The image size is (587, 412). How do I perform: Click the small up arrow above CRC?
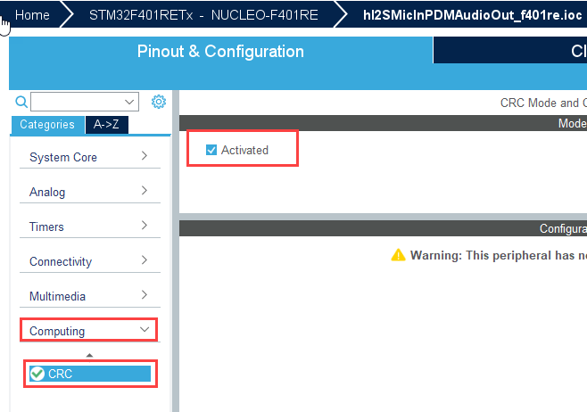click(89, 356)
